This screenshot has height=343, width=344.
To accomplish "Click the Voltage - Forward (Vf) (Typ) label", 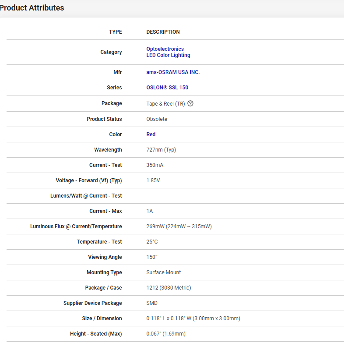I will (89, 180).
